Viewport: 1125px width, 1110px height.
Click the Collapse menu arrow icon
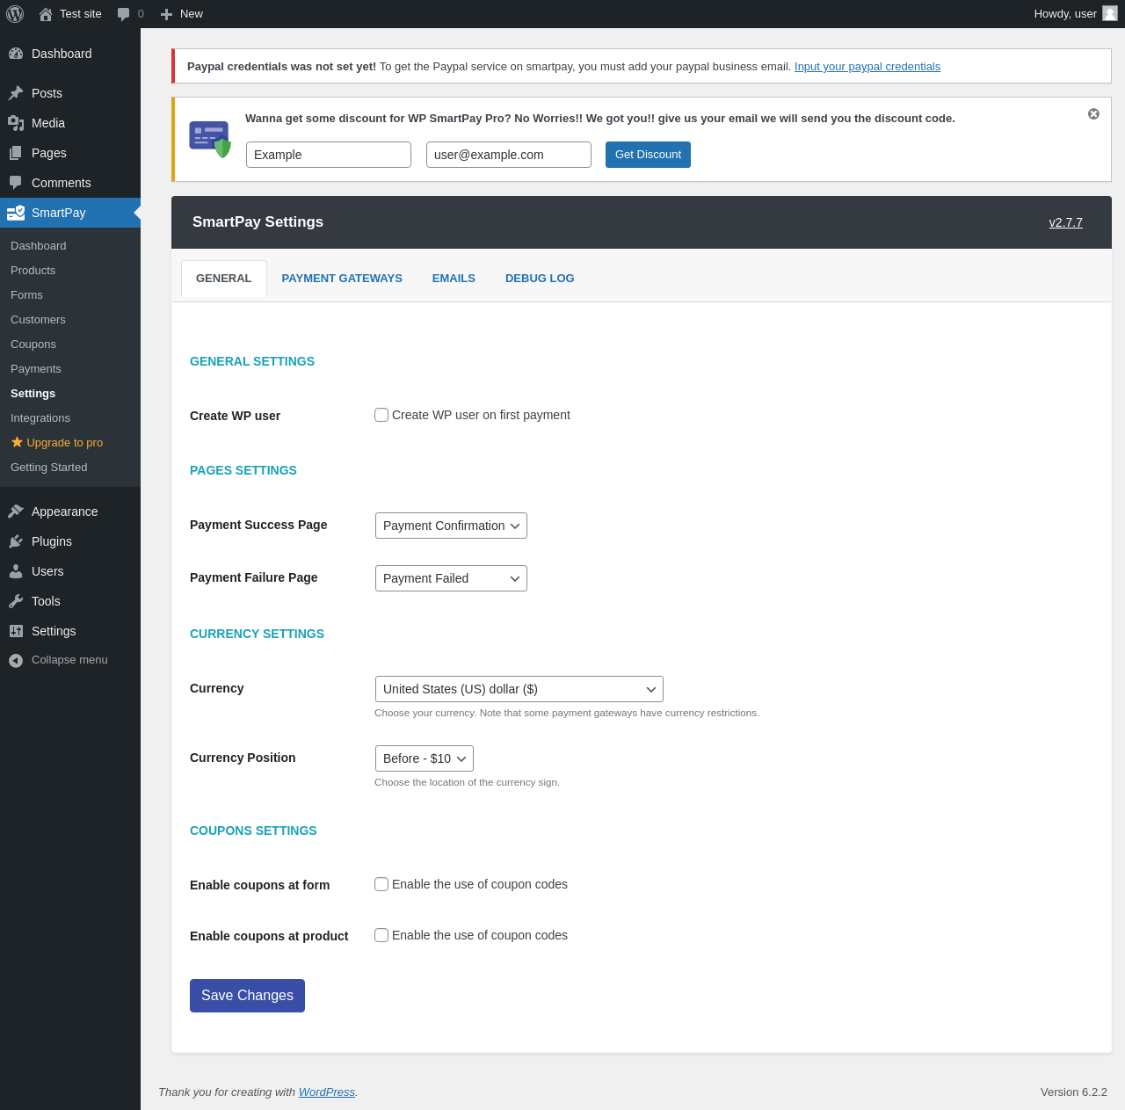(16, 660)
